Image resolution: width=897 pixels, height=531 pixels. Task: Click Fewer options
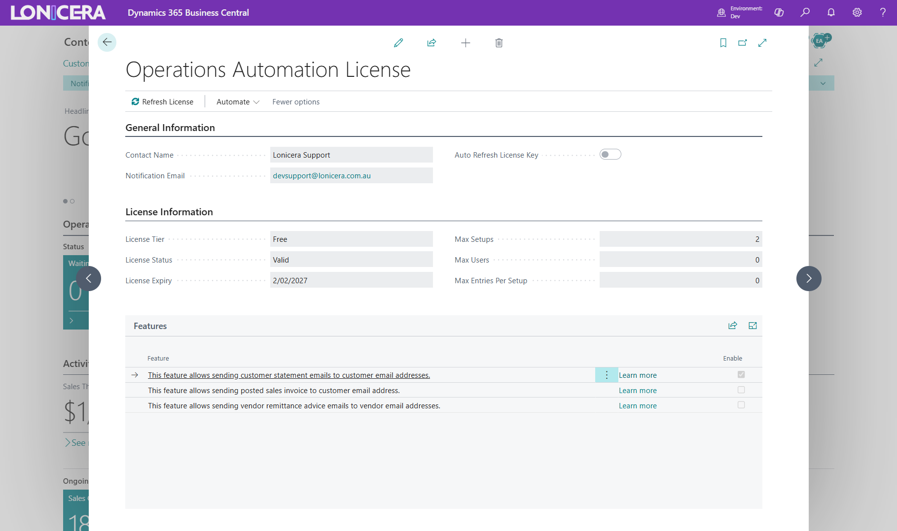pyautogui.click(x=296, y=102)
